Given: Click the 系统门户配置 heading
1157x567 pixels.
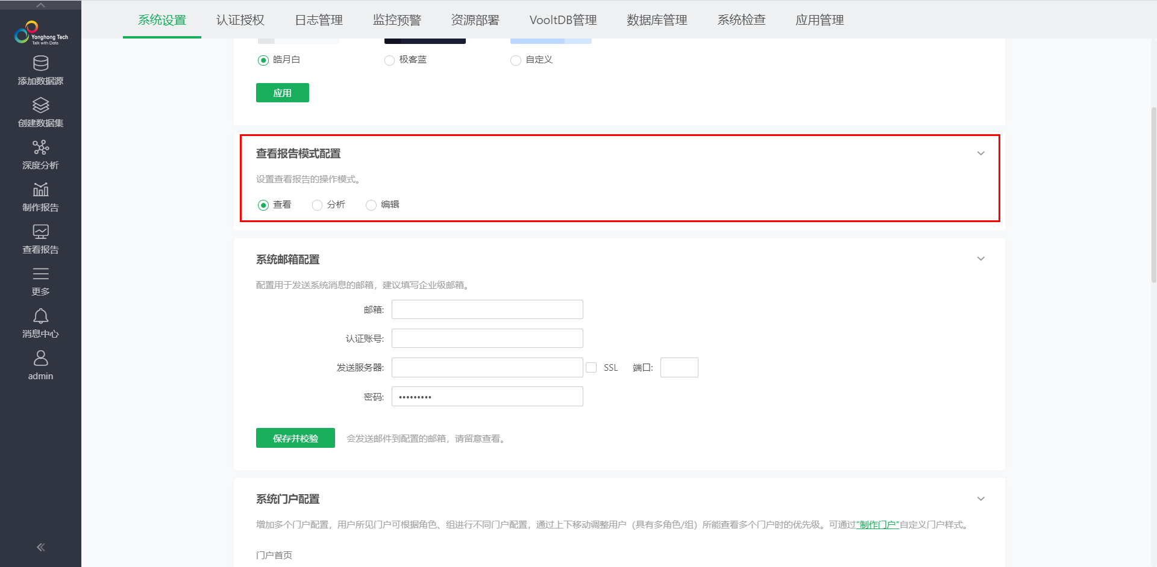Looking at the screenshot, I should [x=288, y=499].
